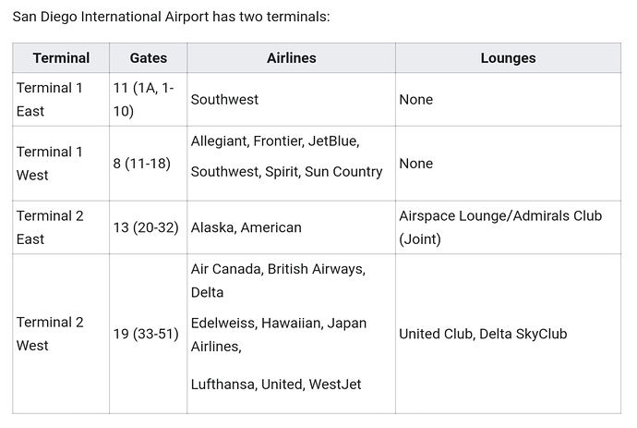
Task: Click Southwest in the Terminal 1 East row
Action: [x=224, y=100]
